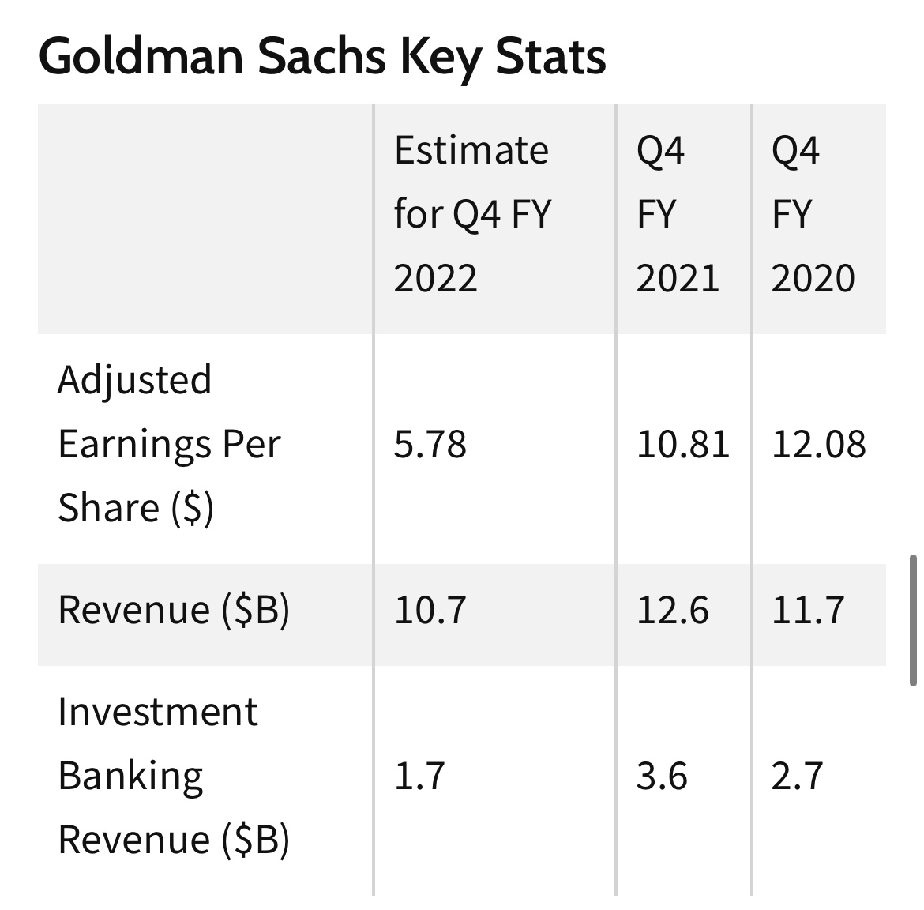Click the vertical scrollbar thumb
924x910 pixels.
pyautogui.click(x=913, y=620)
